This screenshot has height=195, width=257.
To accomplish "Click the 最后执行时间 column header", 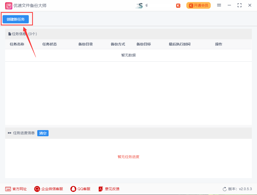I will pyautogui.click(x=180, y=44).
